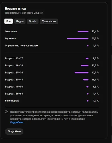Click the marker for age 45–54
Screen dimensions: 112x143
point(87,87)
